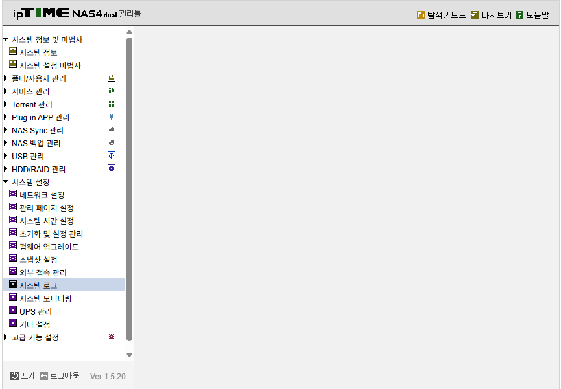Screen dimensions: 561x389
Task: Click the Ver 1.5.20 version text
Action: (108, 377)
